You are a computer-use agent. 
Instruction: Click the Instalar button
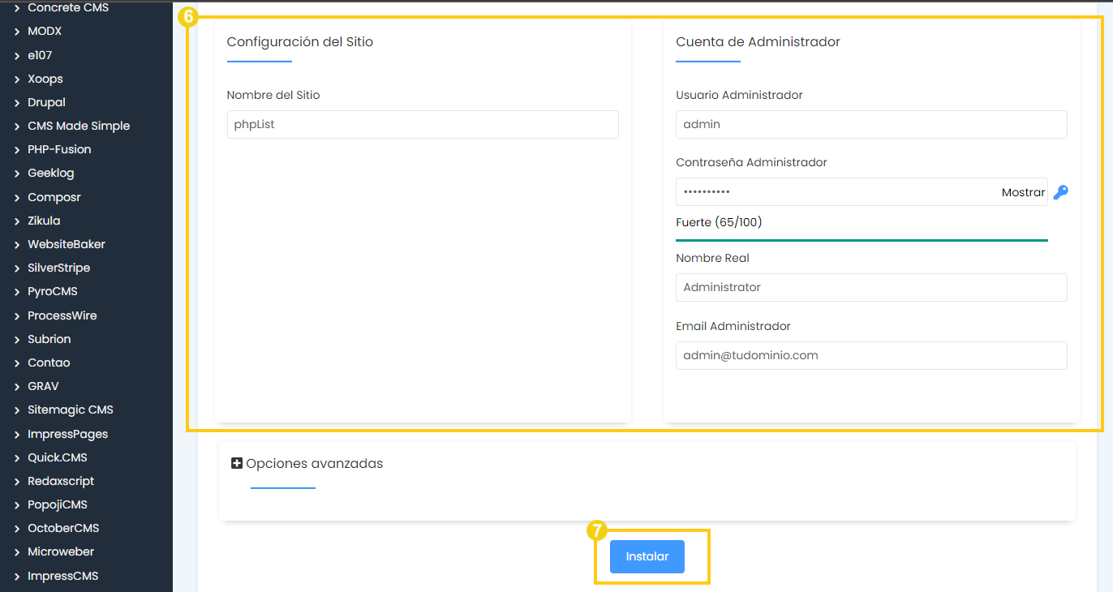[x=647, y=556]
